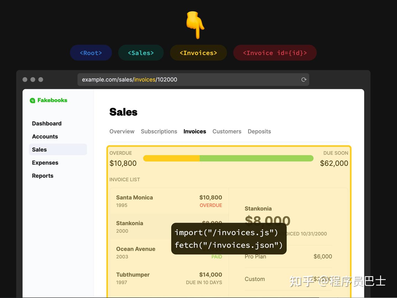
Task: Select the <Root> component pill
Action: tap(91, 53)
